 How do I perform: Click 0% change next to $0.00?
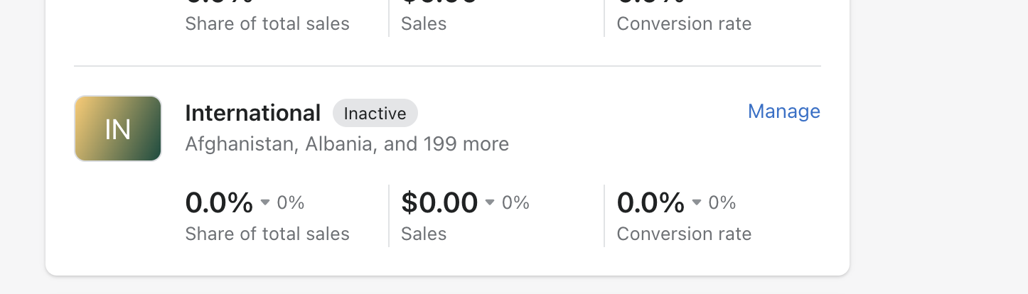point(515,203)
